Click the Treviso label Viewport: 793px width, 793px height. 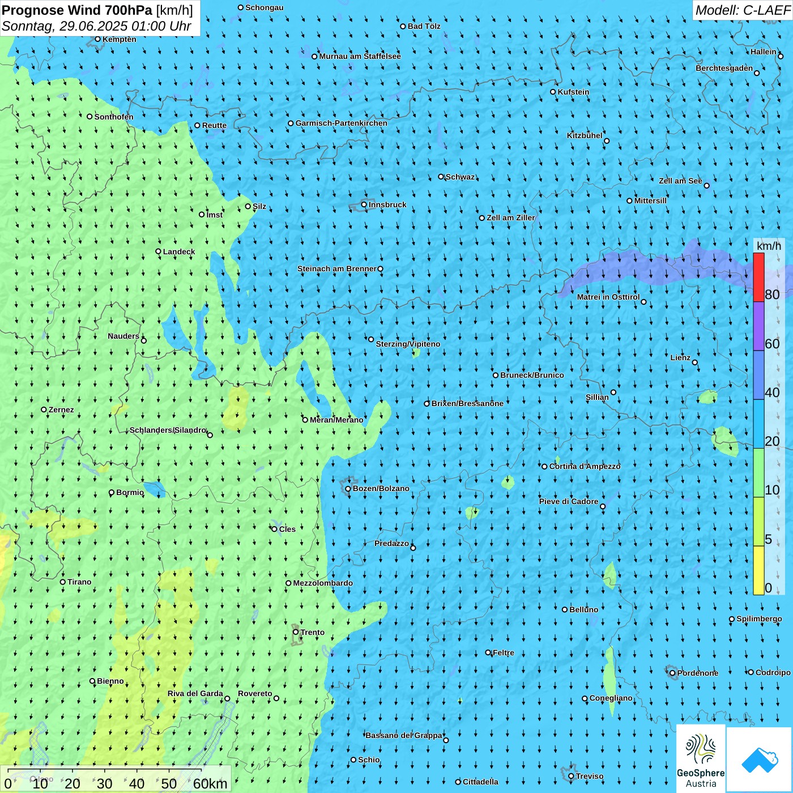click(589, 776)
